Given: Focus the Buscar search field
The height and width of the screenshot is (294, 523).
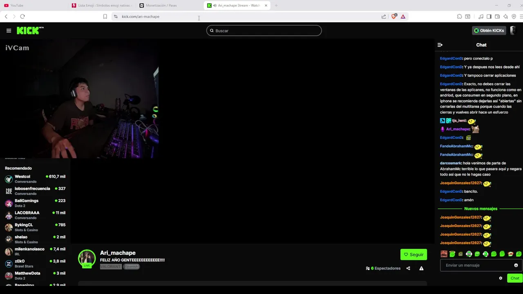Looking at the screenshot, I should [x=264, y=31].
